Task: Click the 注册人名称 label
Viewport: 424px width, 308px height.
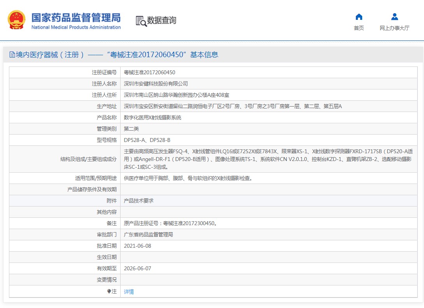Action: [104, 84]
